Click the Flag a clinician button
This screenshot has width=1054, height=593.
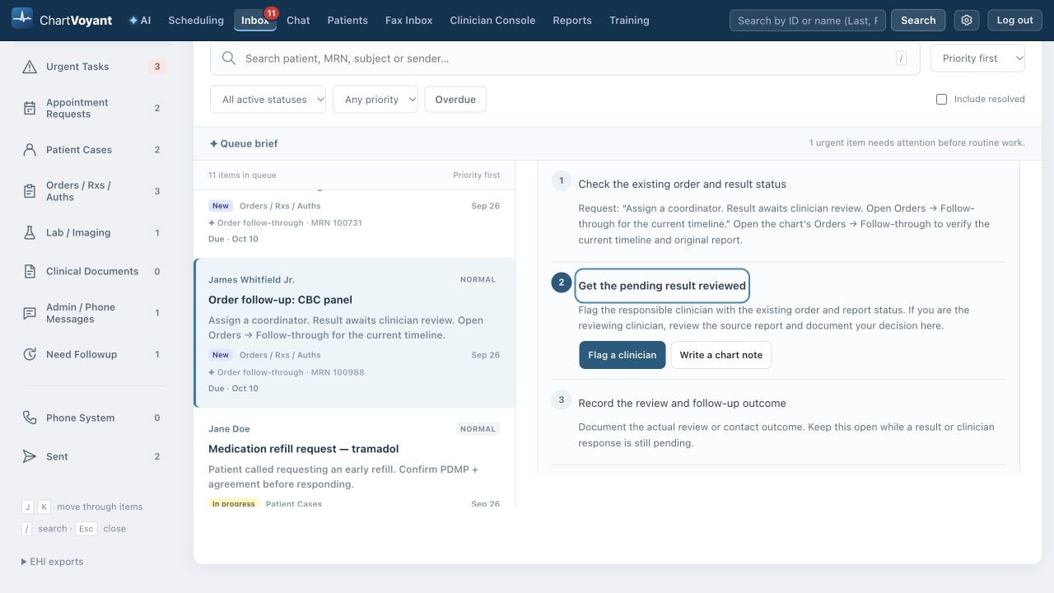coord(622,355)
